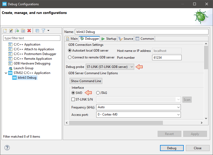Open the Debug probe dropdown

[110, 67]
